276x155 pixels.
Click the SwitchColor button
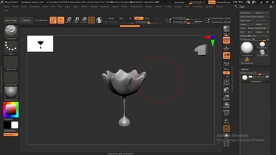(11, 131)
